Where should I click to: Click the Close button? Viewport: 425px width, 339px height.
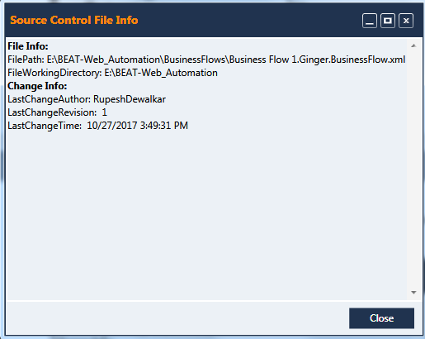[x=381, y=318]
